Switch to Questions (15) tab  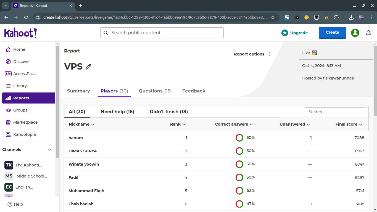pyautogui.click(x=155, y=91)
